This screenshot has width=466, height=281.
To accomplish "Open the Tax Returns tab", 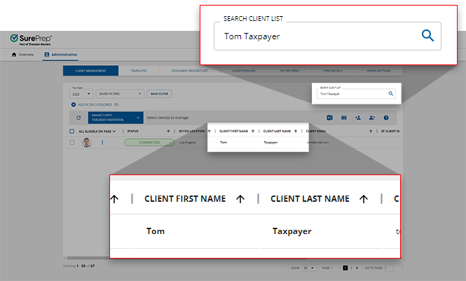I will (289, 71).
